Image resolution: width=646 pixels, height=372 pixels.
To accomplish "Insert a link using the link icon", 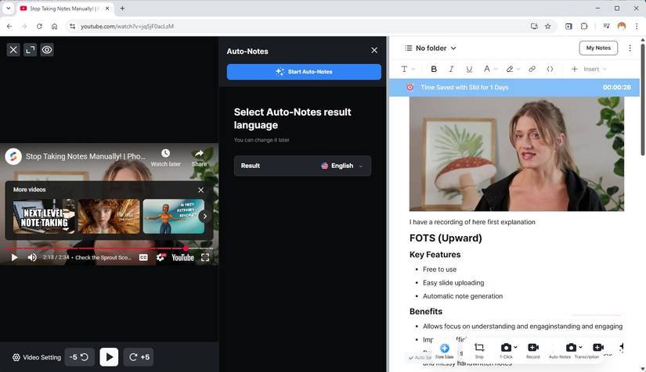I will tap(532, 69).
